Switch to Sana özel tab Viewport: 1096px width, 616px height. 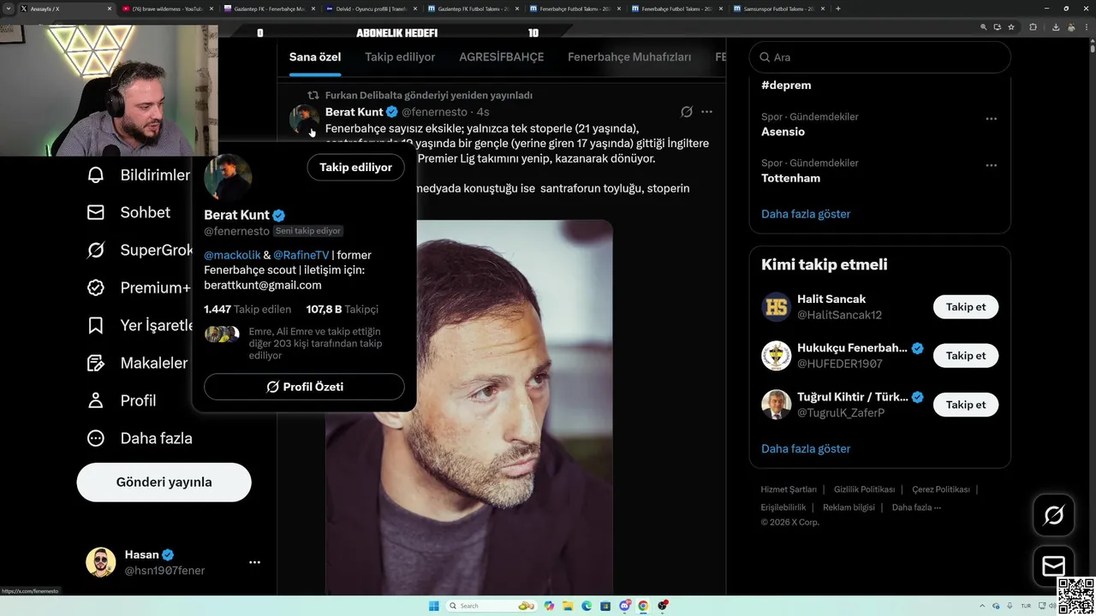pyautogui.click(x=315, y=57)
